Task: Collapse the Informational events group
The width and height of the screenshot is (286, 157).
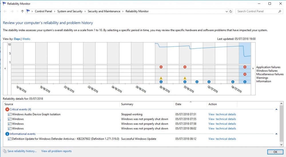Action: click(276, 134)
